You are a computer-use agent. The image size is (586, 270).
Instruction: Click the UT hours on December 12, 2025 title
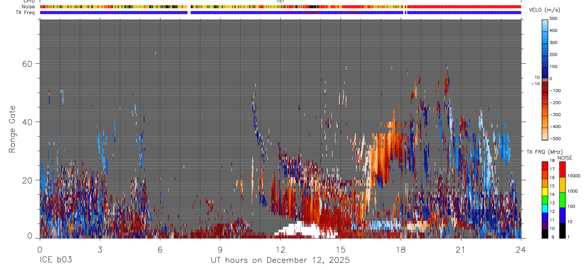coord(280,260)
